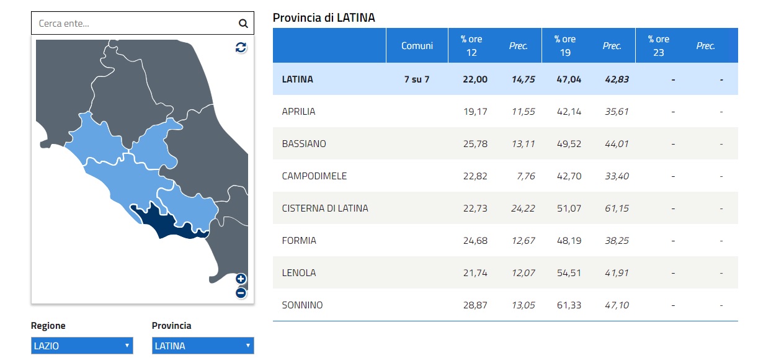This screenshot has width=771, height=358.
Task: Open the CAMPODIMELE municipality row
Action: [314, 176]
